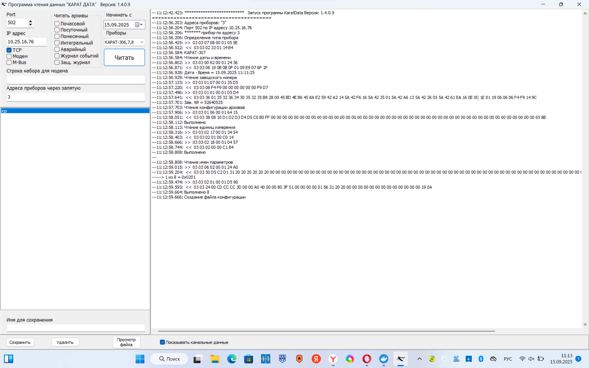Enable the Почасовой archive checkbox

point(57,24)
